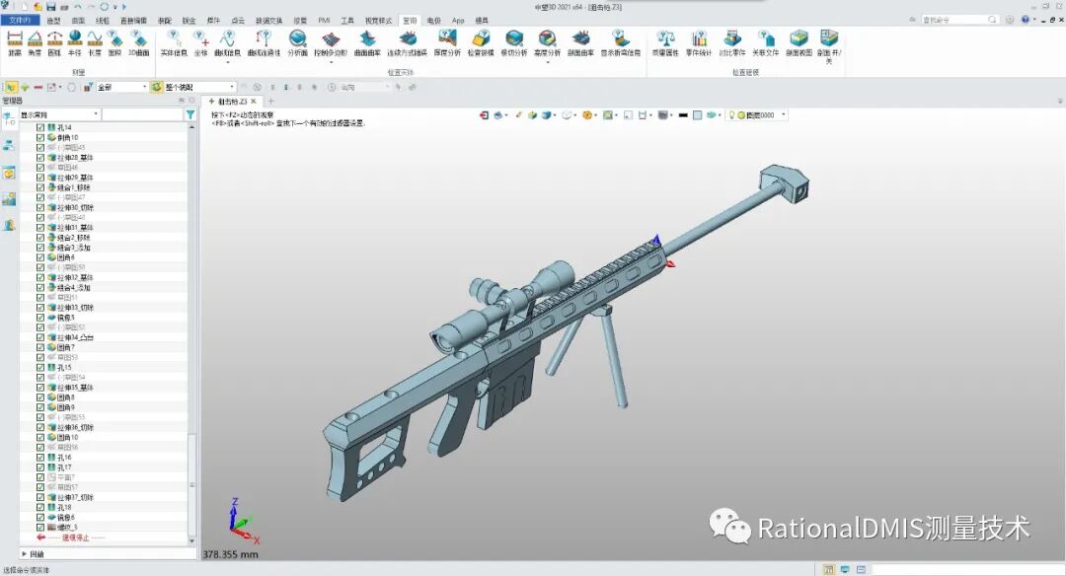Uncheck the 孔14 feature checkbox
The width and height of the screenshot is (1066, 576).
(x=40, y=128)
